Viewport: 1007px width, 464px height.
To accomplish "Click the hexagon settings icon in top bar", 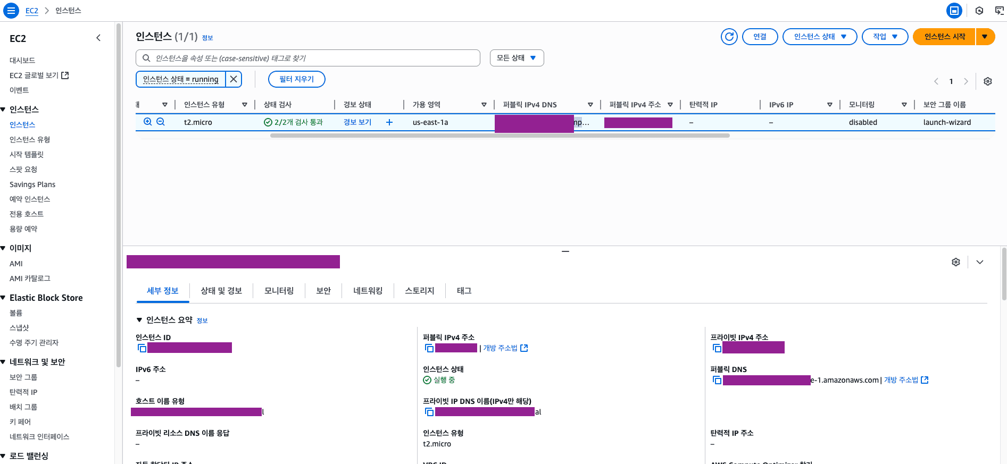I will tap(979, 11).
